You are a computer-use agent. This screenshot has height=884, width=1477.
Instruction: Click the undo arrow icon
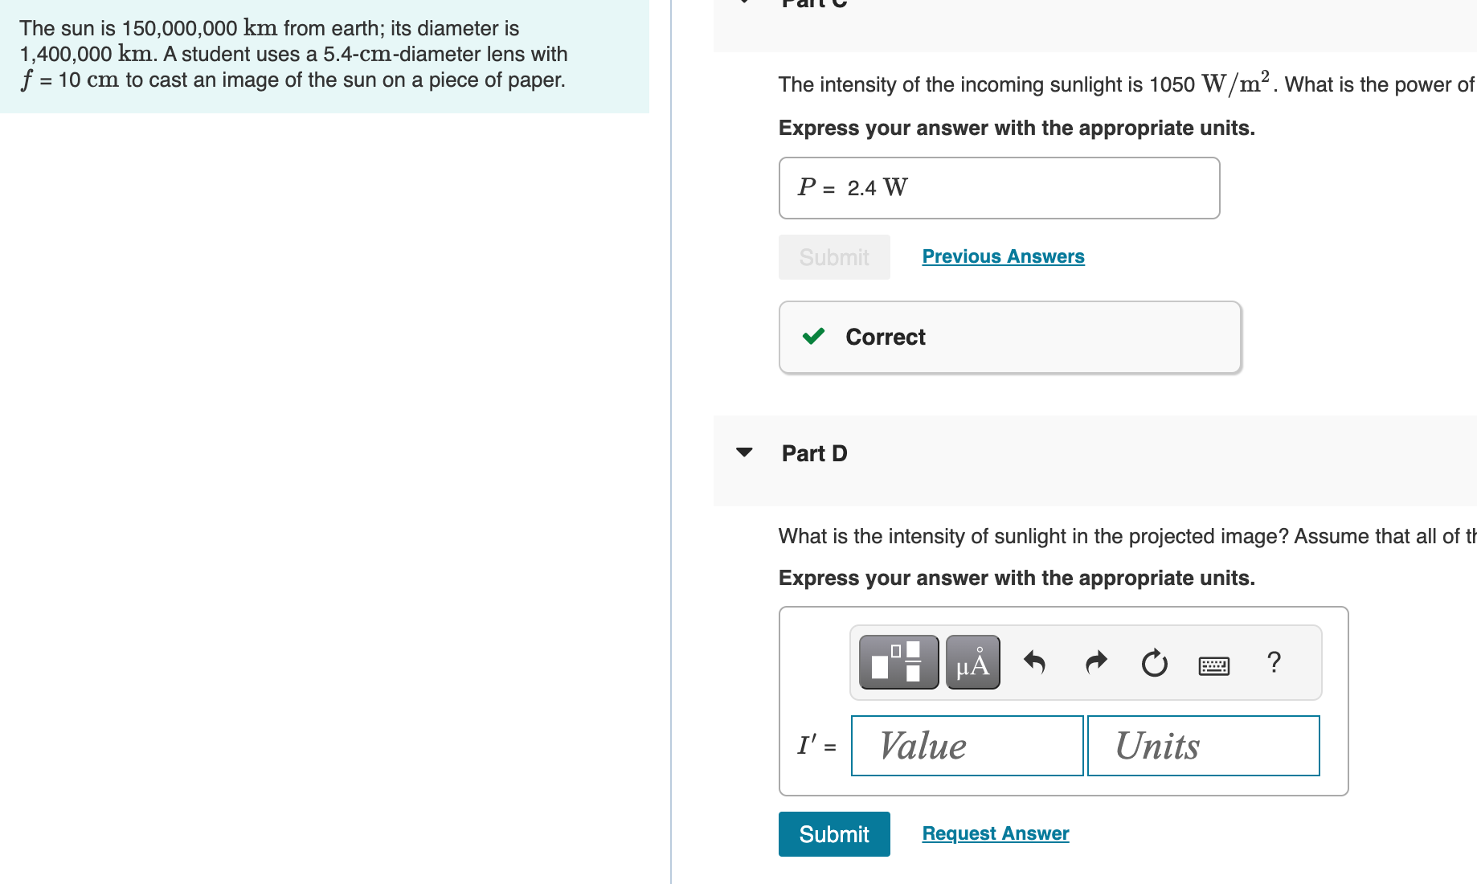tap(1035, 661)
